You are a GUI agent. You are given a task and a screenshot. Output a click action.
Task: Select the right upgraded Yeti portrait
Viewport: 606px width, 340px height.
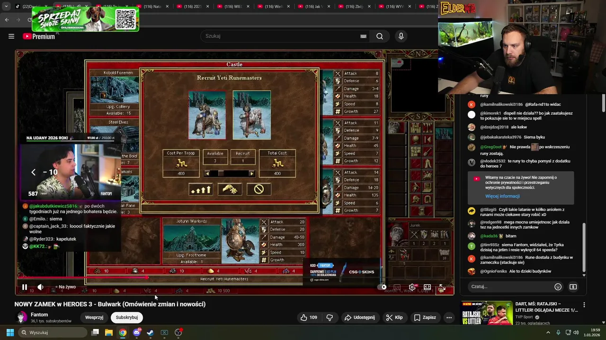252,115
